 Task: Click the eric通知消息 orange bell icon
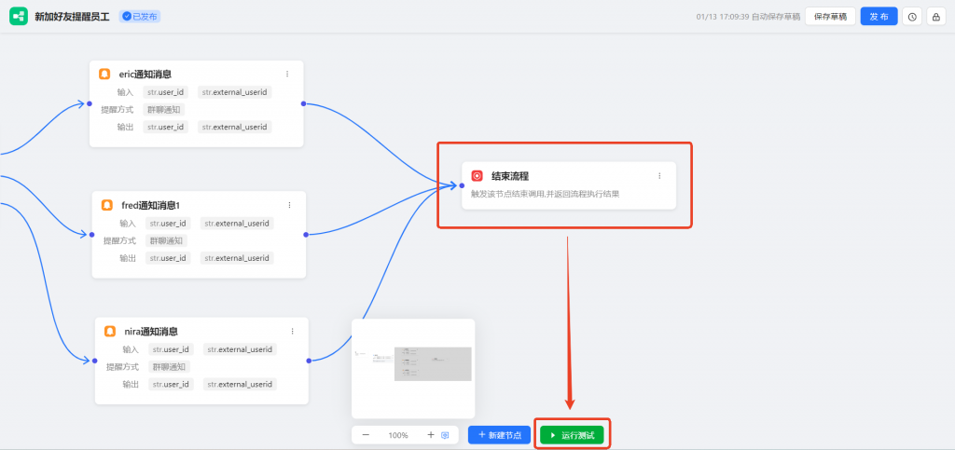105,74
